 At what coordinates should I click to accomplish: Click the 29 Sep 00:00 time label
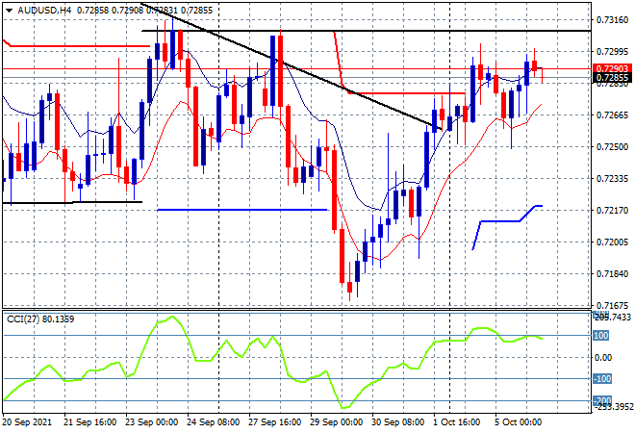point(336,422)
